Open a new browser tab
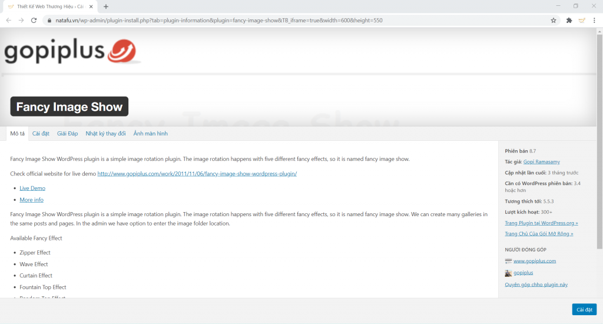Image resolution: width=603 pixels, height=324 pixels. click(x=106, y=6)
